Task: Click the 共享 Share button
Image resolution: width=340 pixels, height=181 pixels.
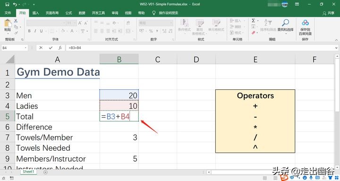Action: coord(329,13)
